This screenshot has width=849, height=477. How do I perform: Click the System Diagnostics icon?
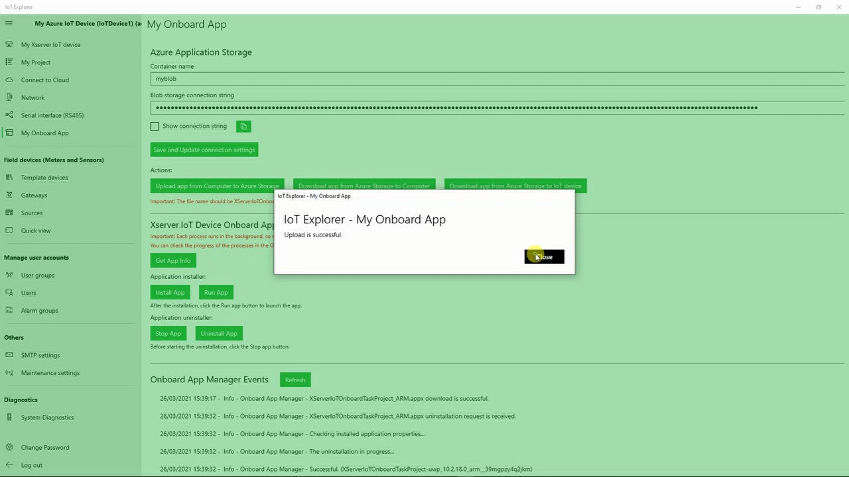pos(9,417)
